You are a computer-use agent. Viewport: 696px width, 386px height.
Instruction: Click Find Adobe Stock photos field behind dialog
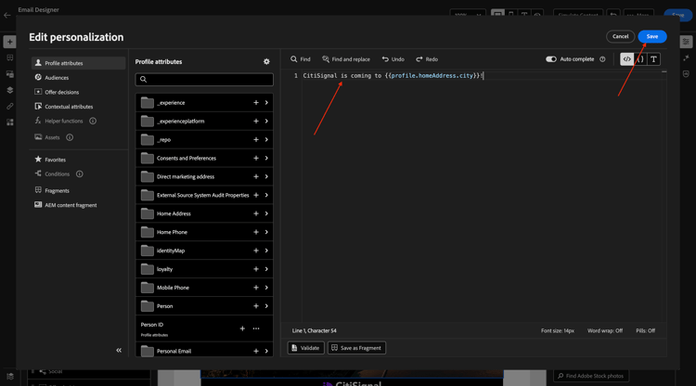pyautogui.click(x=591, y=376)
